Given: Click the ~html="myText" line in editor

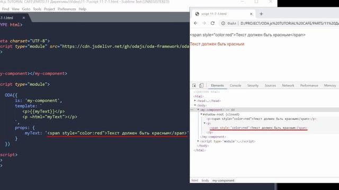Looking at the screenshot, I should [x=50, y=117].
